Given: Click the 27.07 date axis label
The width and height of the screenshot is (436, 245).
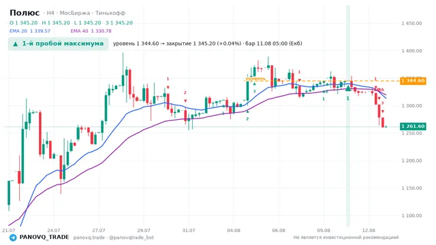Looking at the screenshot, I should pos(99,231).
